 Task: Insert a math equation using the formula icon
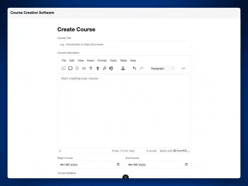point(104,68)
